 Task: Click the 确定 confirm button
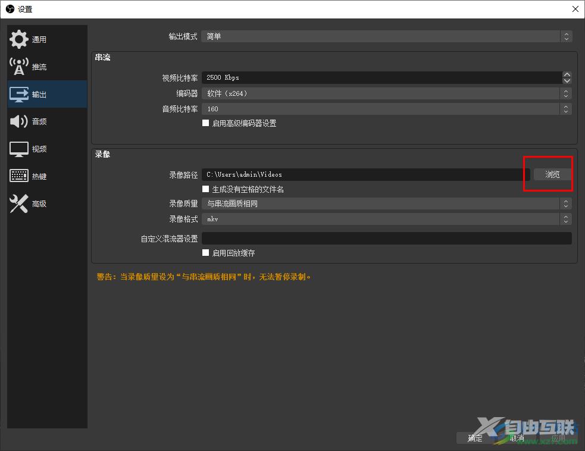[475, 438]
